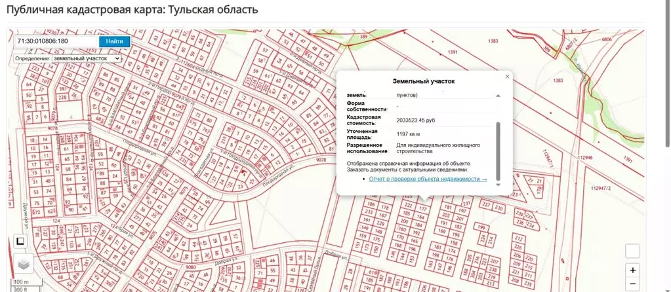The height and width of the screenshot is (292, 671).
Task: Click the area value 1197 кв.м
Action: click(408, 134)
